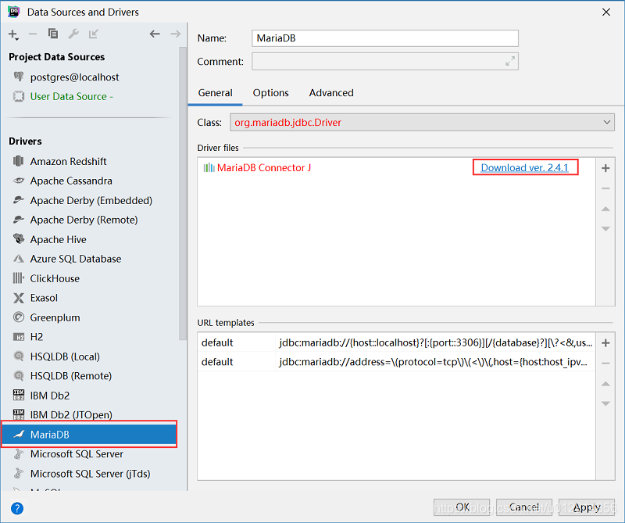Select IBM Db2 (JTOpen) driver
The height and width of the screenshot is (523, 625).
pyautogui.click(x=71, y=415)
